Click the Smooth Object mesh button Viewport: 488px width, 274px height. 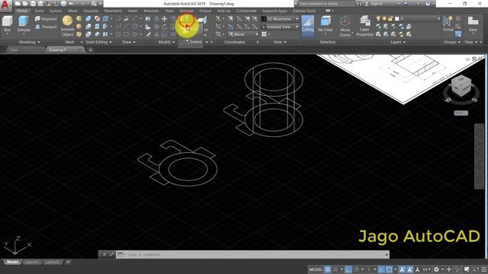click(67, 26)
